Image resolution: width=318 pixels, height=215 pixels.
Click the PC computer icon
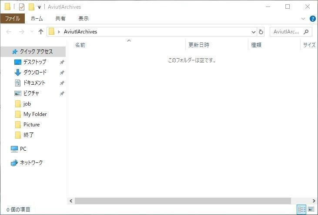14,149
